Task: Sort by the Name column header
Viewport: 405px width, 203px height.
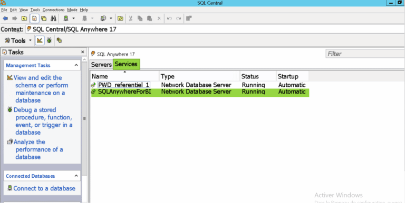Action: click(x=125, y=76)
